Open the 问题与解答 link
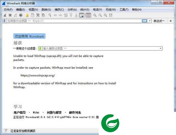This screenshot has height=135, width=176. coord(54,112)
